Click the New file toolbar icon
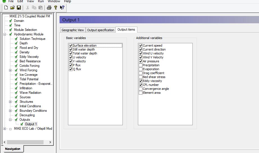 pyautogui.click(x=6, y=7)
